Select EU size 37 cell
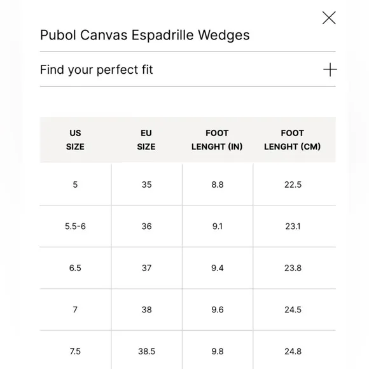Viewport: 369px width, 369px height. tap(146, 268)
